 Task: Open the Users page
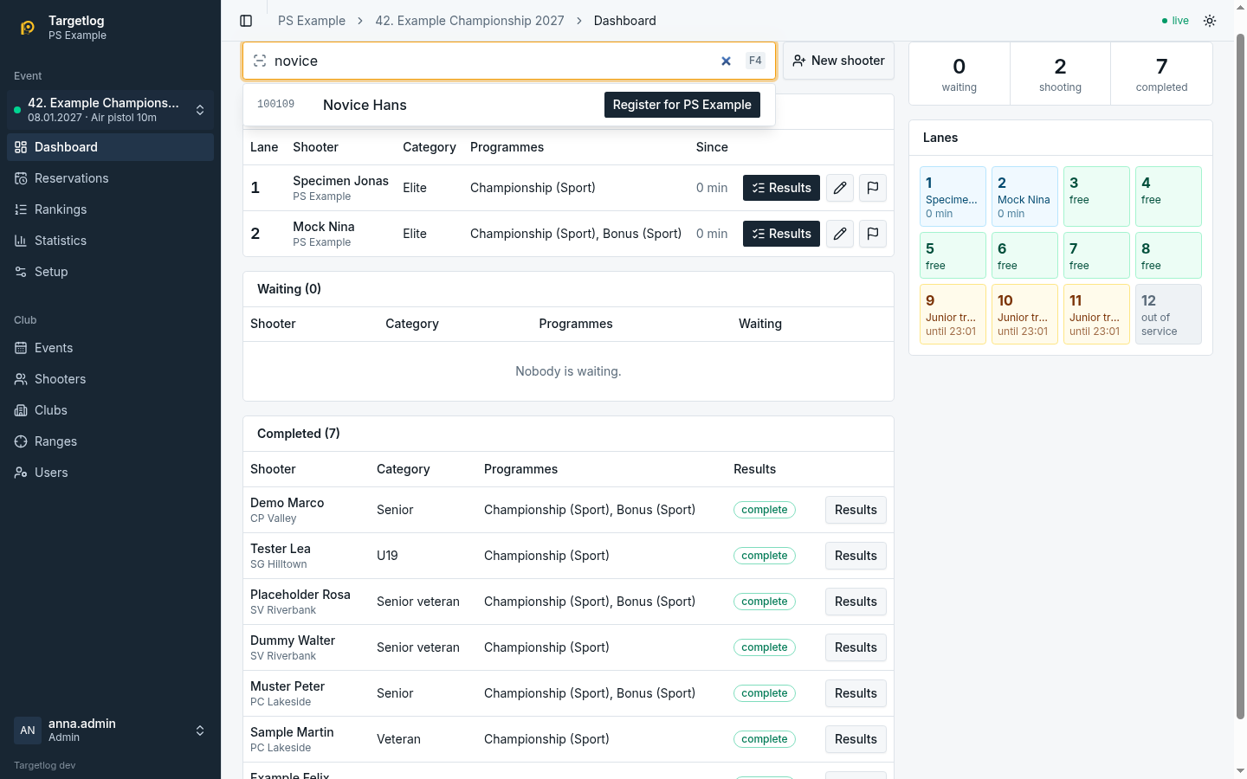(x=111, y=473)
